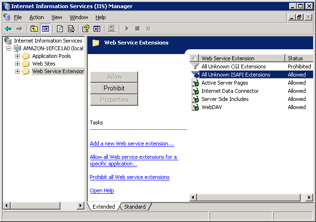This screenshot has width=316, height=222.
Task: Click the Application Pools folder icon
Action: tap(26, 56)
